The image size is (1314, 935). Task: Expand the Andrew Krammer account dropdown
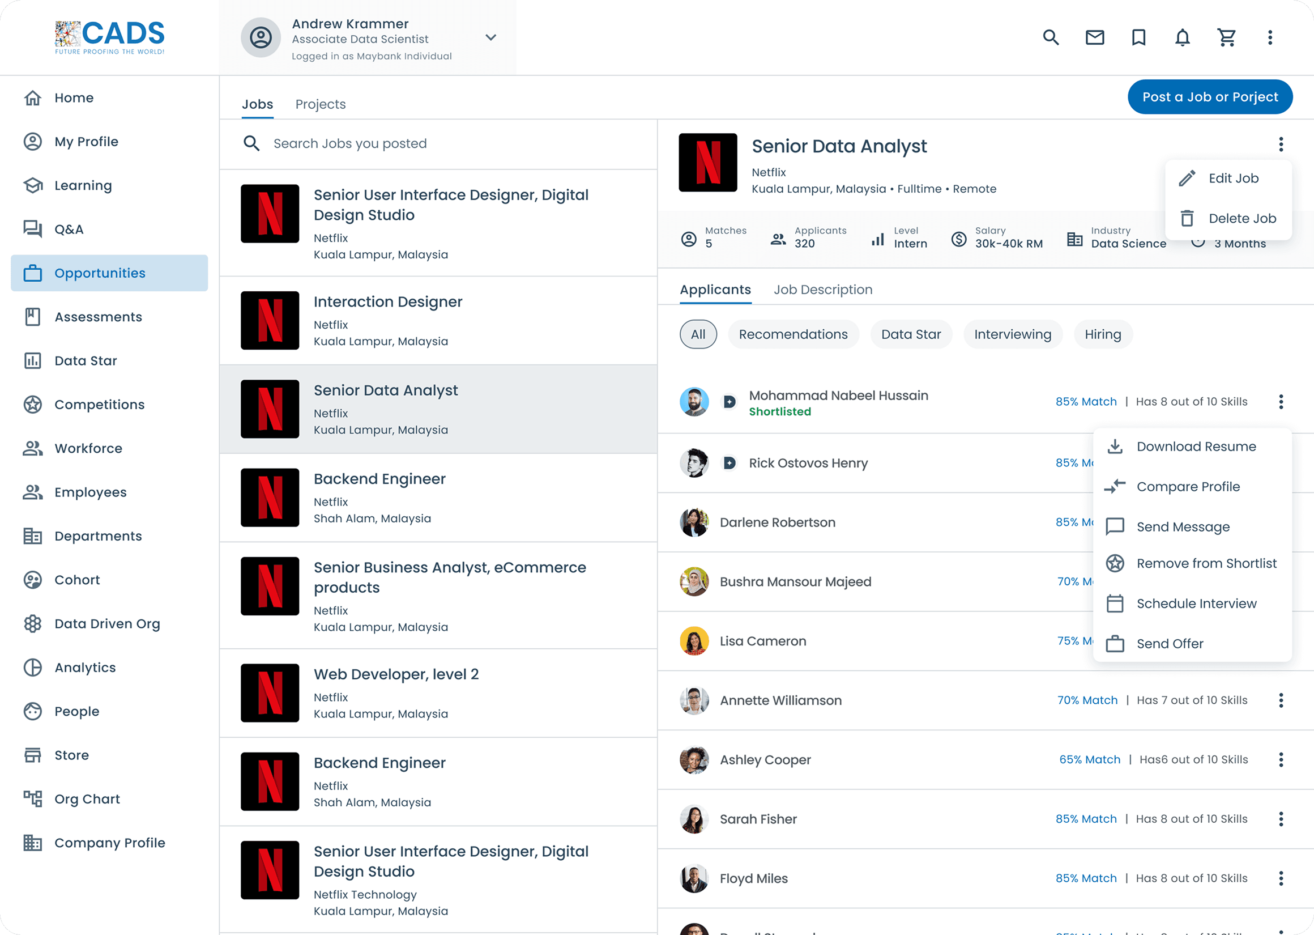(x=490, y=38)
